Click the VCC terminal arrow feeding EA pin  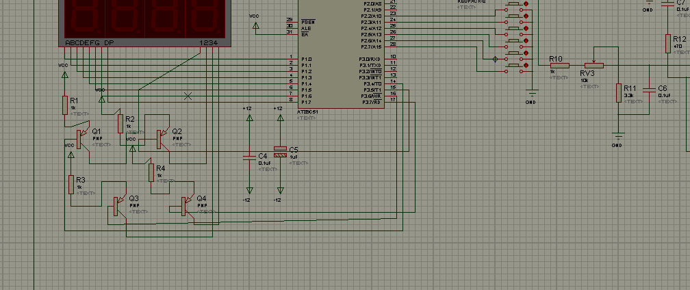coord(256,25)
